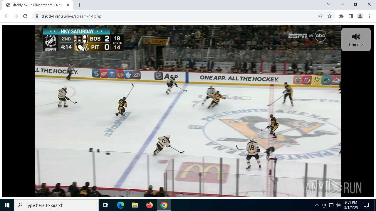The width and height of the screenshot is (376, 211).
Task: Expand the tab search chevron
Action: click(329, 4)
